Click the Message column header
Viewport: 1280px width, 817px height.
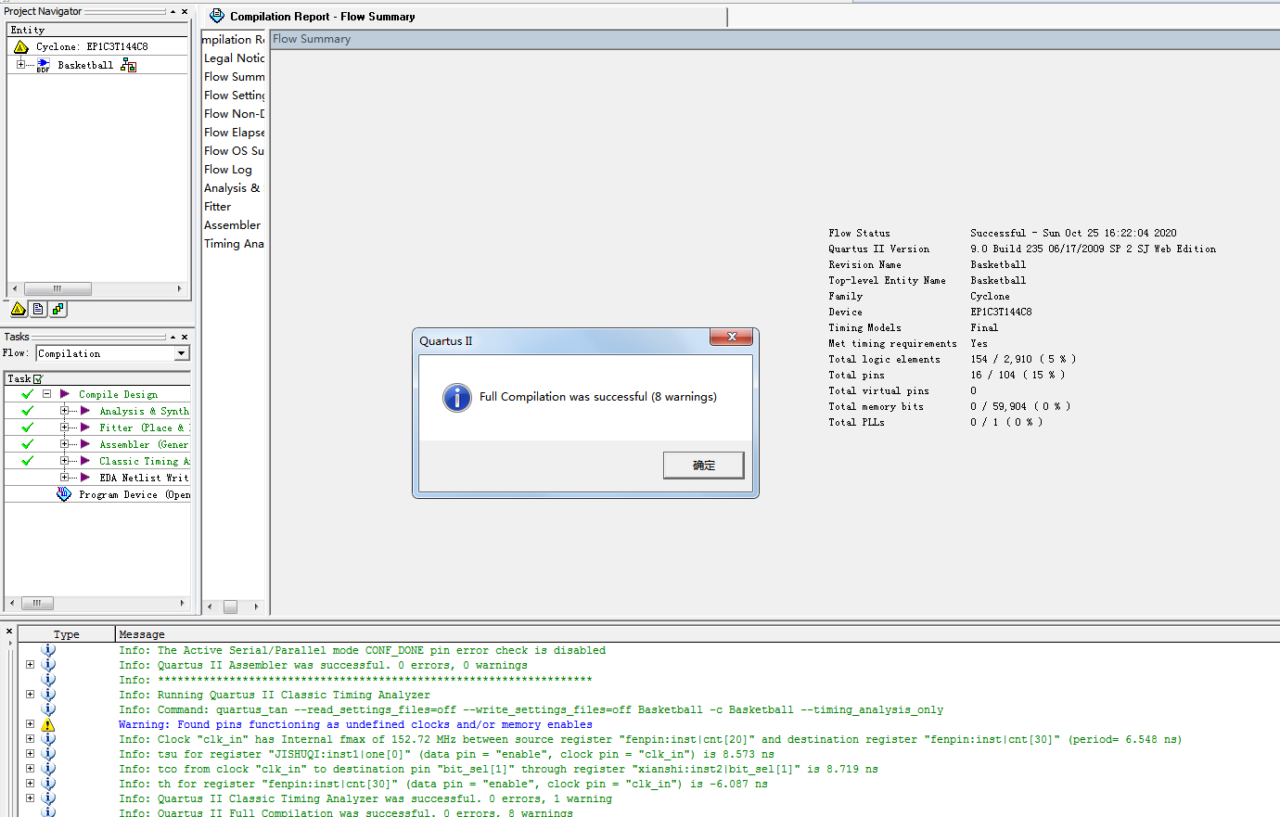pos(698,634)
